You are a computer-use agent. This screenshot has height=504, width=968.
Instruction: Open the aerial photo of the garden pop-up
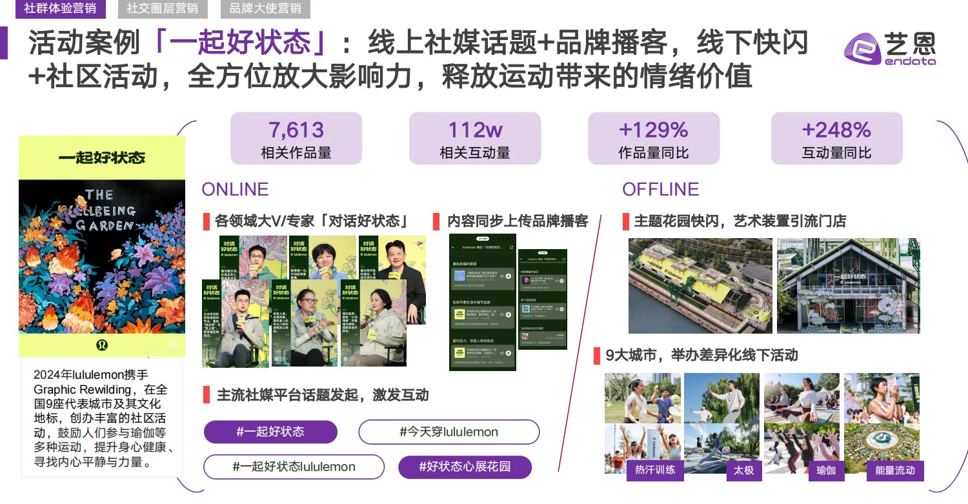(x=700, y=286)
